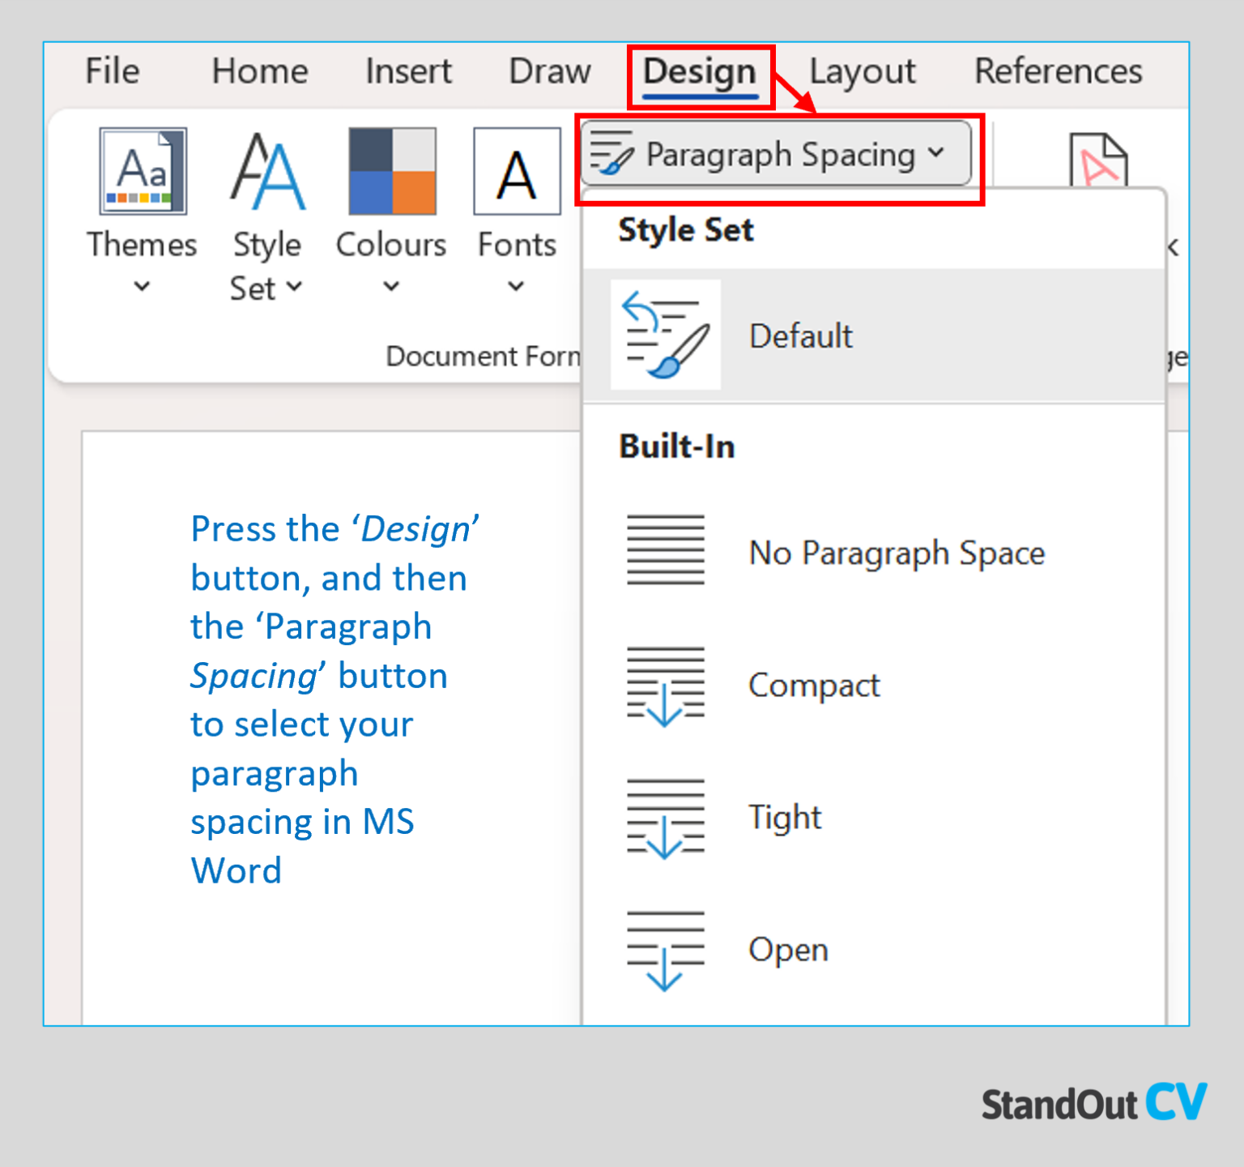
Task: Select the Default style set
Action: pyautogui.click(x=800, y=335)
